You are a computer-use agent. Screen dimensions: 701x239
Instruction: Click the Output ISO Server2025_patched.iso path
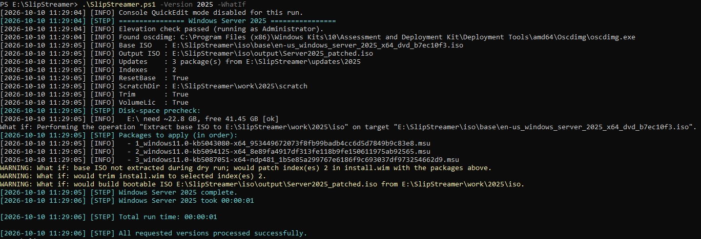coord(273,54)
